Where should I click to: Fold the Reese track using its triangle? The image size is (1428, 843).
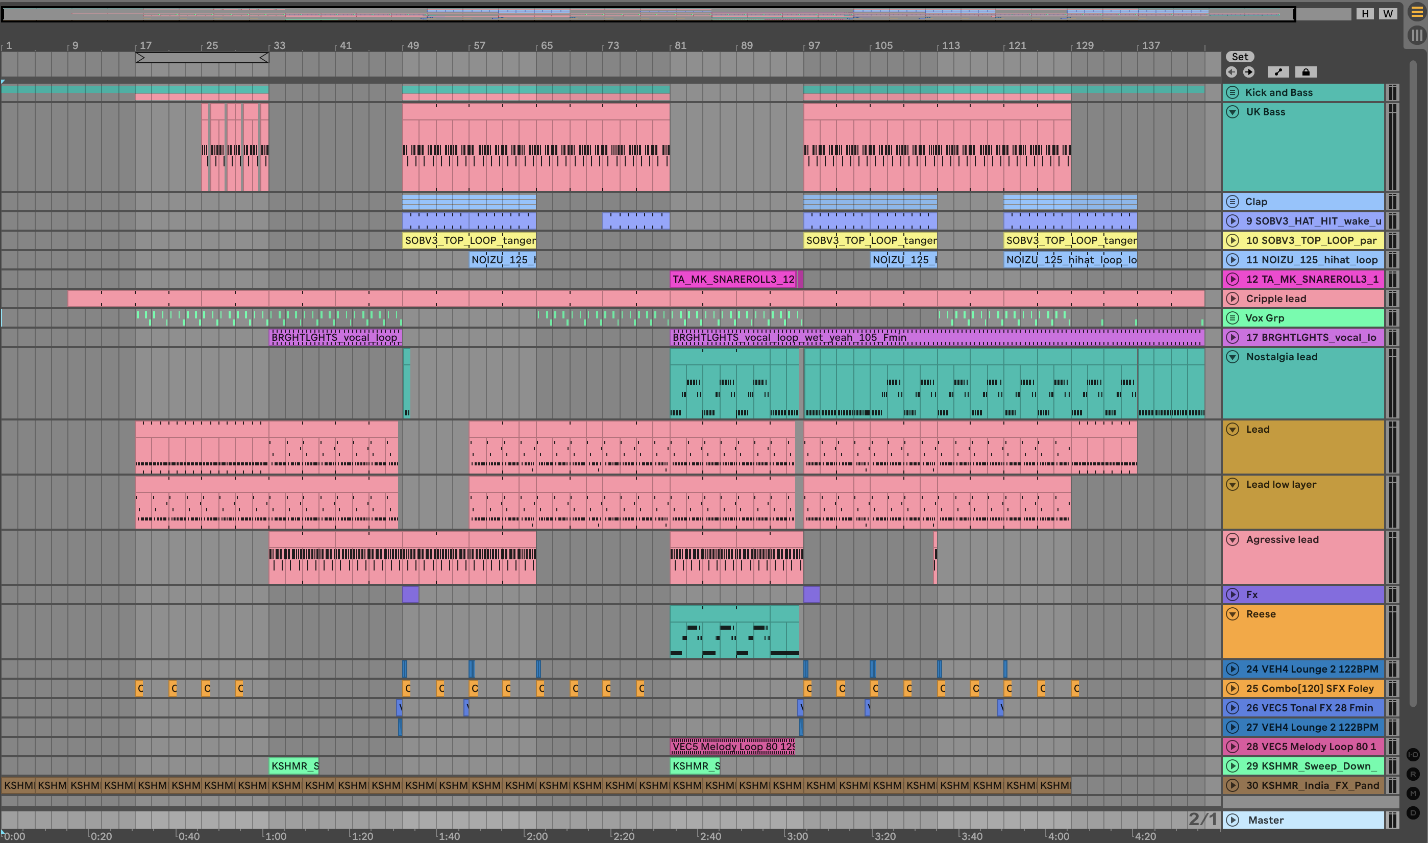pyautogui.click(x=1232, y=614)
